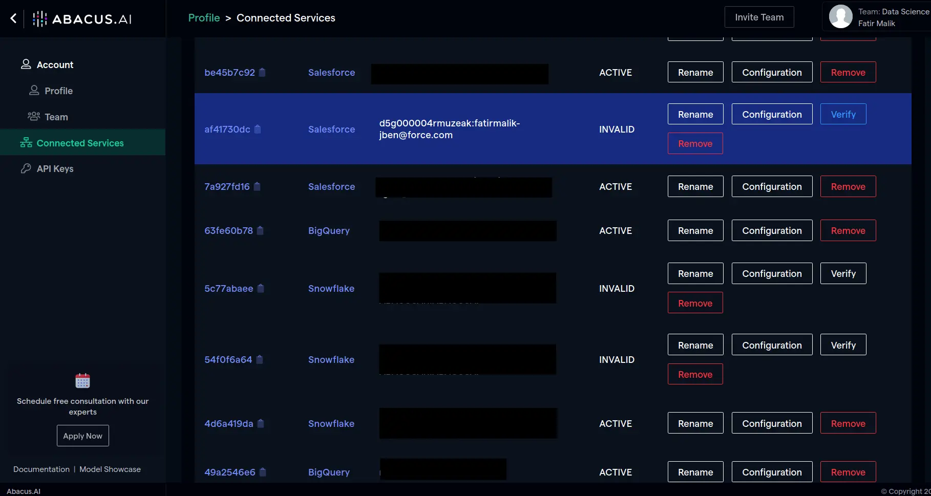The image size is (931, 496).
Task: Click the ACTIVE status of 49a2546e6
Action: click(616, 472)
